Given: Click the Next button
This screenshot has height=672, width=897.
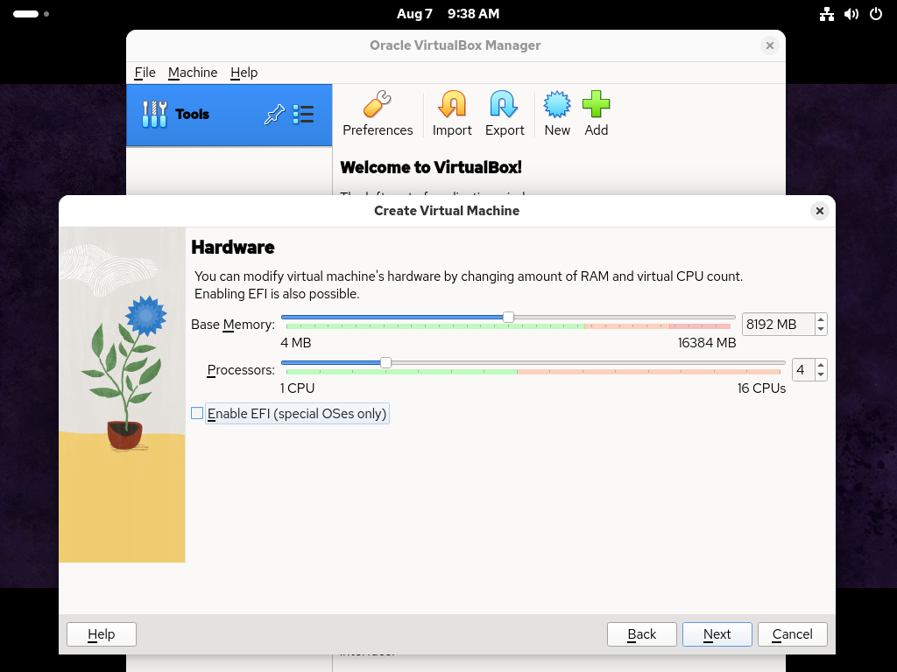Looking at the screenshot, I should (717, 634).
